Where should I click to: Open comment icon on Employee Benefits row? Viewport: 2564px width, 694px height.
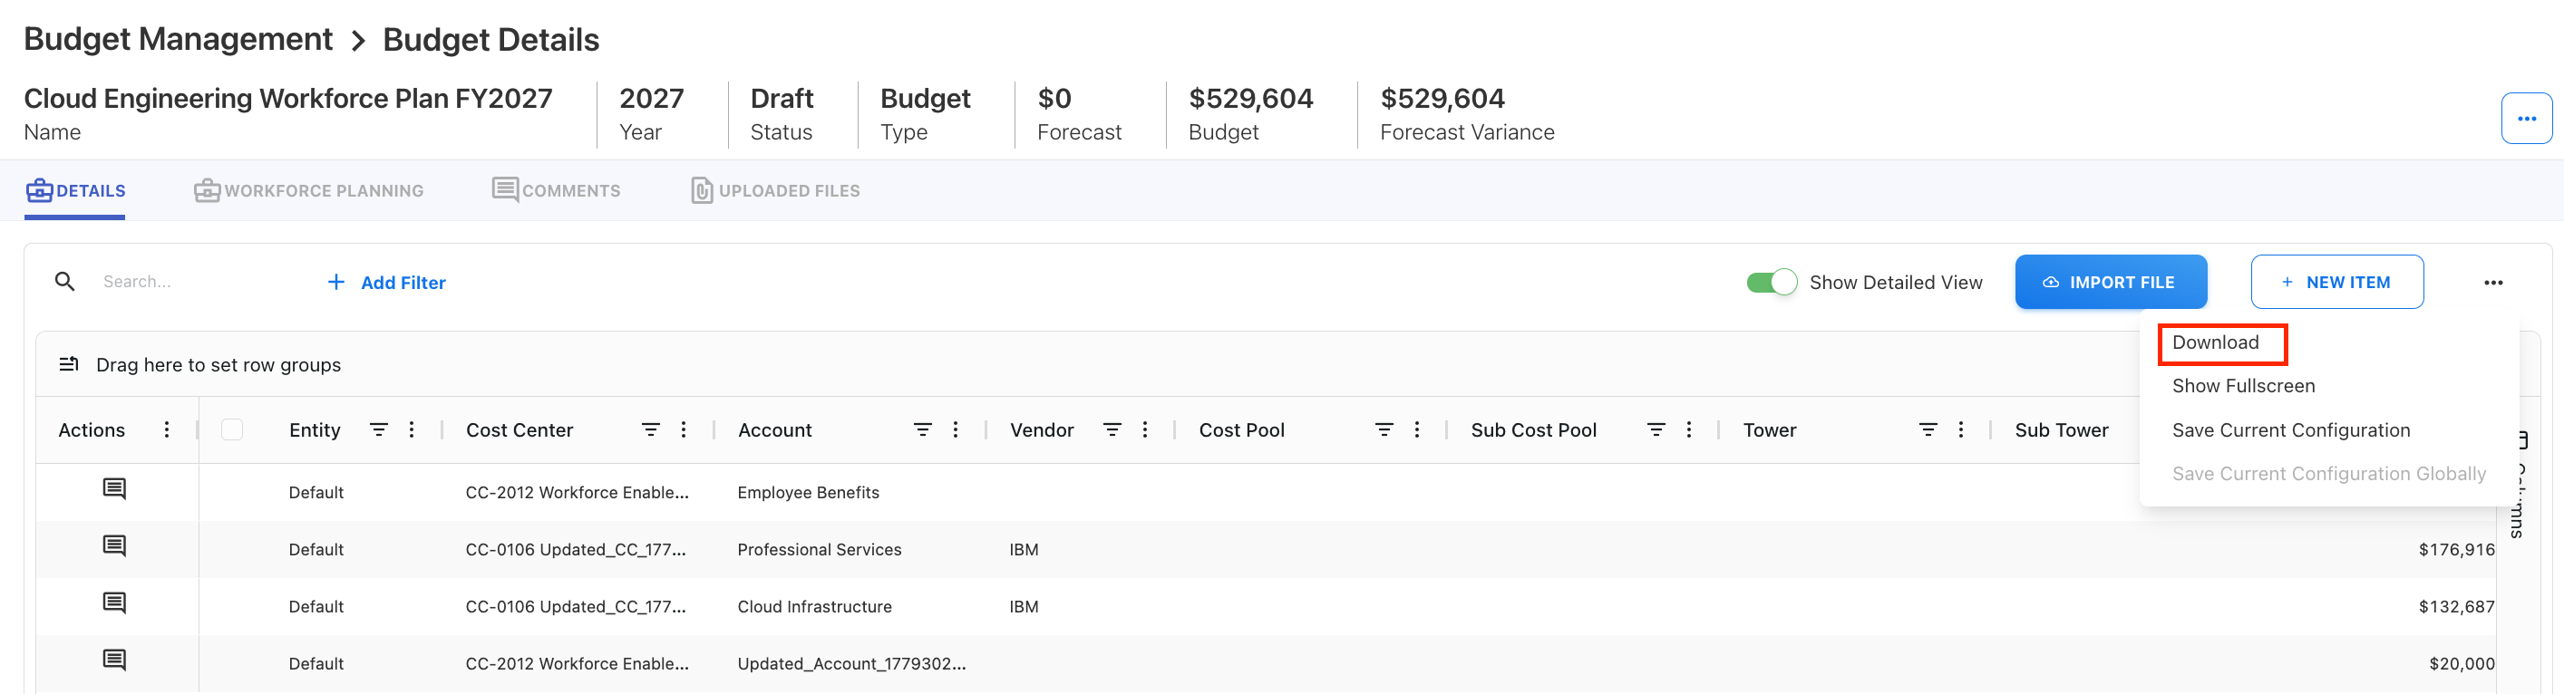(x=114, y=489)
